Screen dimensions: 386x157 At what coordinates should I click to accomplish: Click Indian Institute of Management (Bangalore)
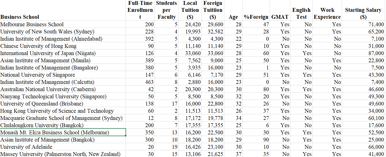point(63,68)
